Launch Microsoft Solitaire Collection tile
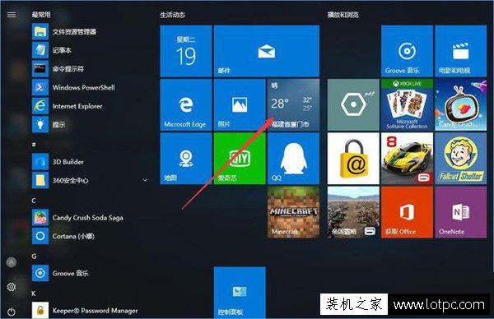The width and height of the screenshot is (494, 319). (x=407, y=104)
